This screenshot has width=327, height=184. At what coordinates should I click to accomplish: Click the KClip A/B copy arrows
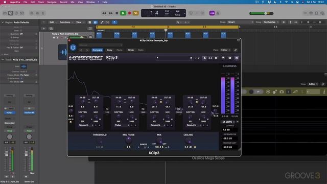(x=210, y=58)
